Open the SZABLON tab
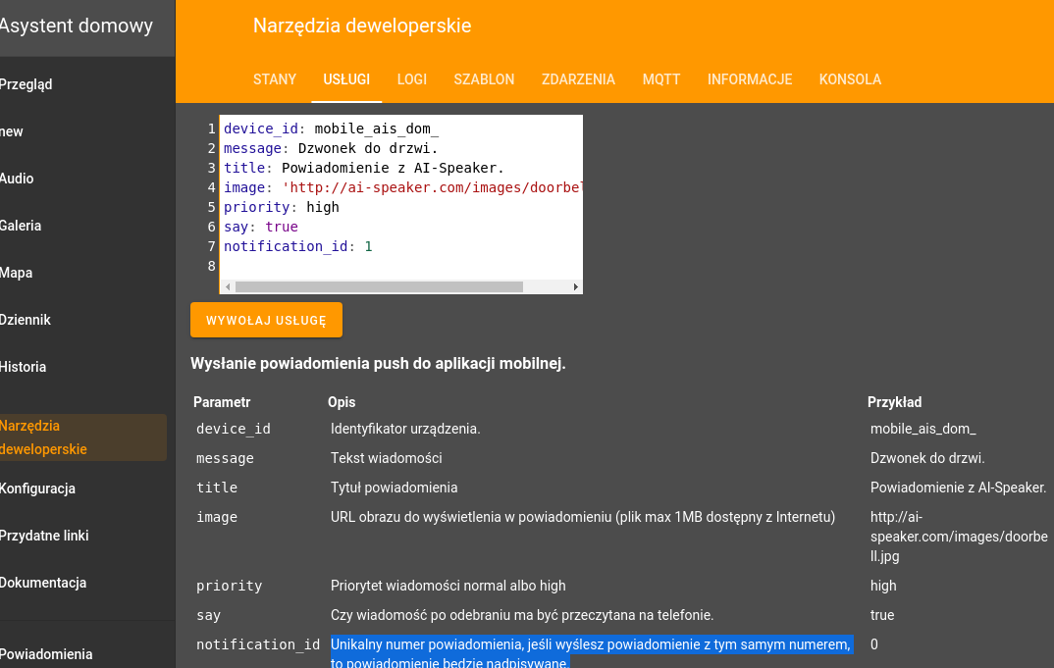Screen dimensions: 1054x668 point(484,79)
